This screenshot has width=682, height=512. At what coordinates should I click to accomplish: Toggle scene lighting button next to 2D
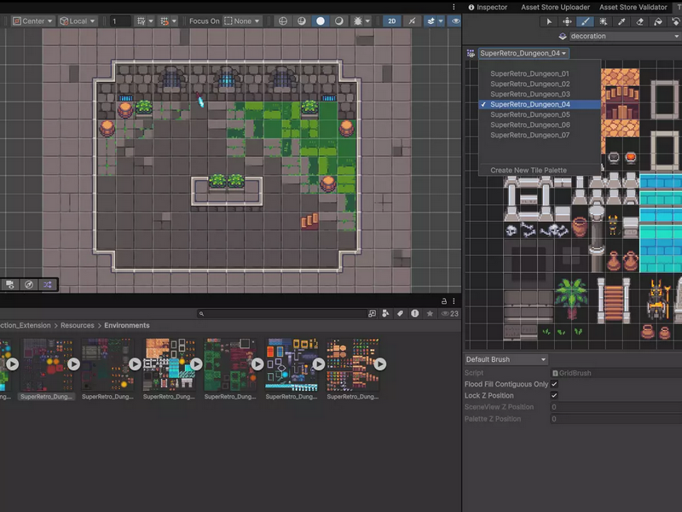pos(412,20)
